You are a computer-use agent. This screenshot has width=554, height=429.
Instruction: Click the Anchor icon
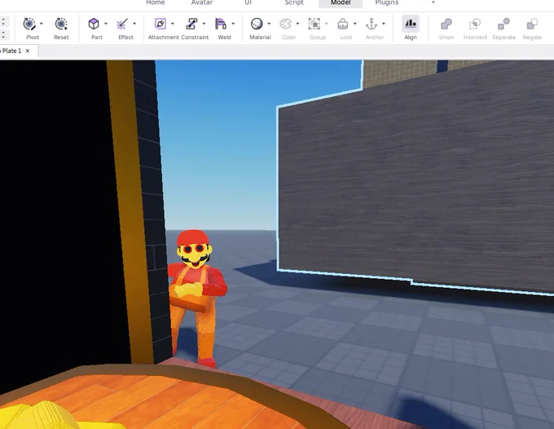pos(372,24)
